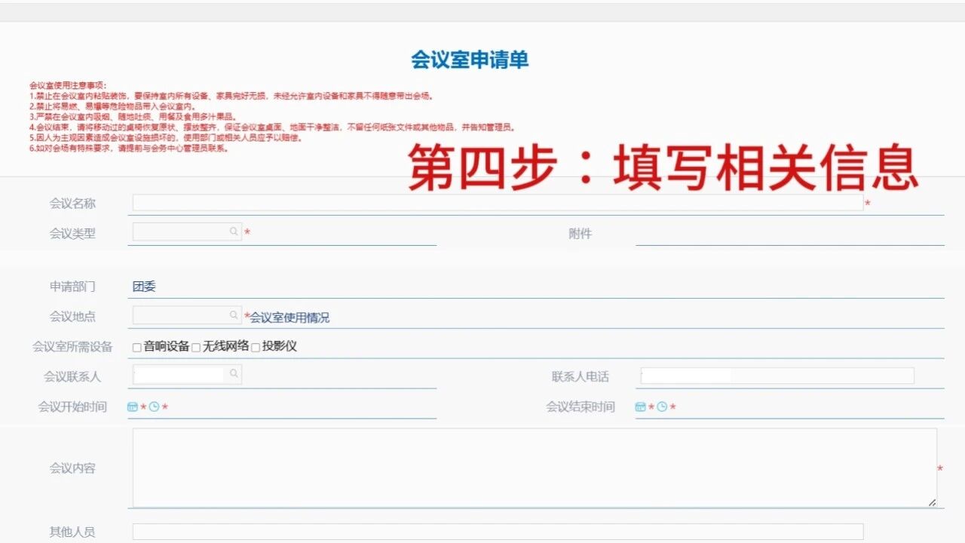
Task: Click the magnifier icon in 会议类型 field
Action: tap(232, 232)
